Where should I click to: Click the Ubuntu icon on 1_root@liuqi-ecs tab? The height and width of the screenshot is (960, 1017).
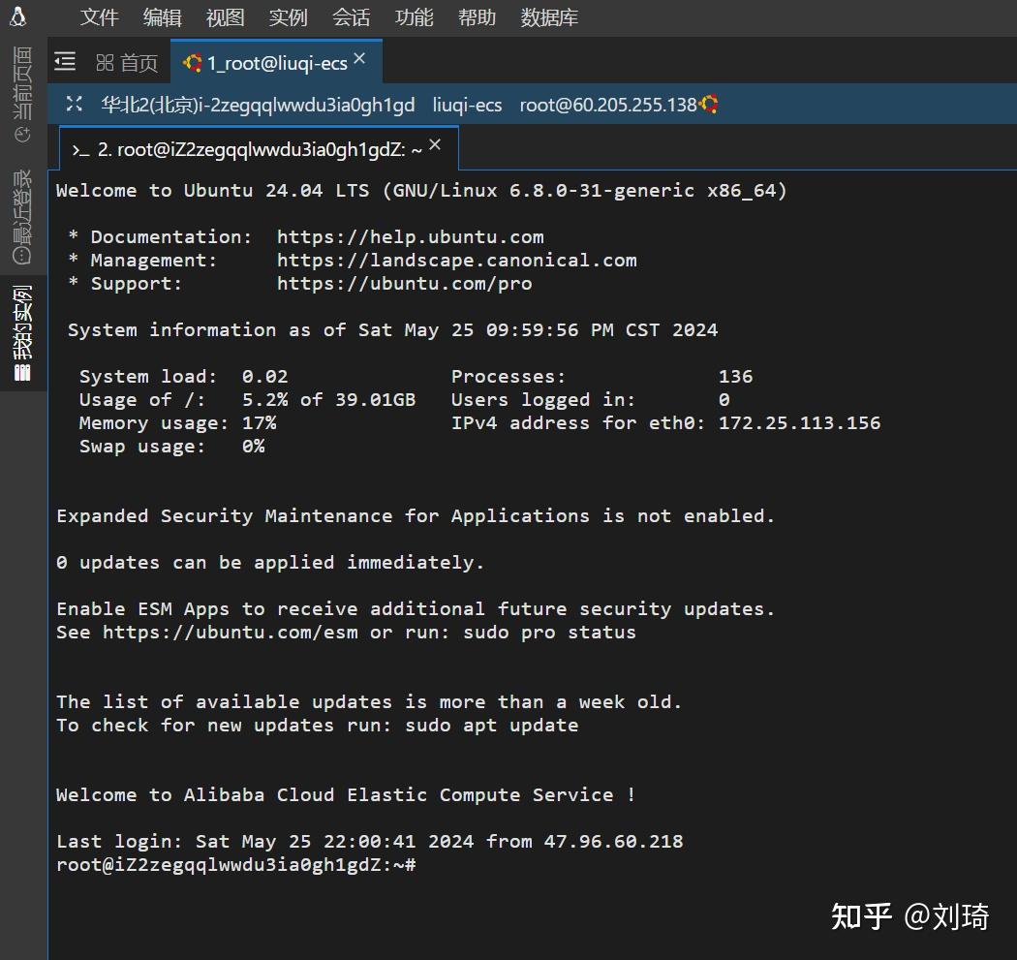tap(193, 61)
